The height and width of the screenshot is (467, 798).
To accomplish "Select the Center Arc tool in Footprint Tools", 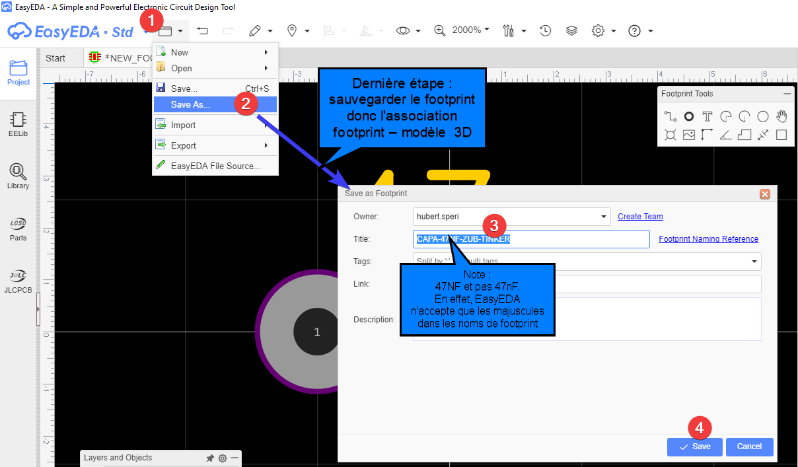I will tap(744, 117).
